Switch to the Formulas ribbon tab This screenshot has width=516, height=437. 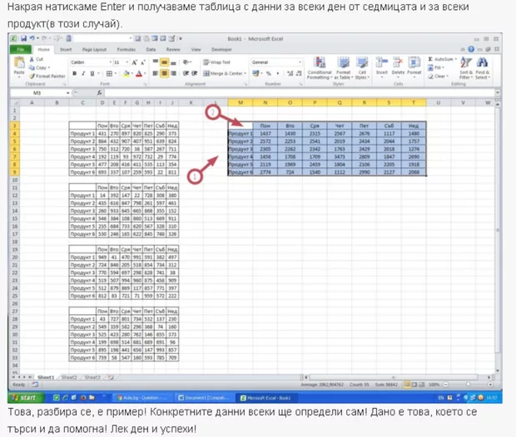click(x=127, y=49)
